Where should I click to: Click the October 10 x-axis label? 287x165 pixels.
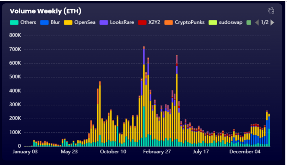pyautogui.click(x=113, y=152)
